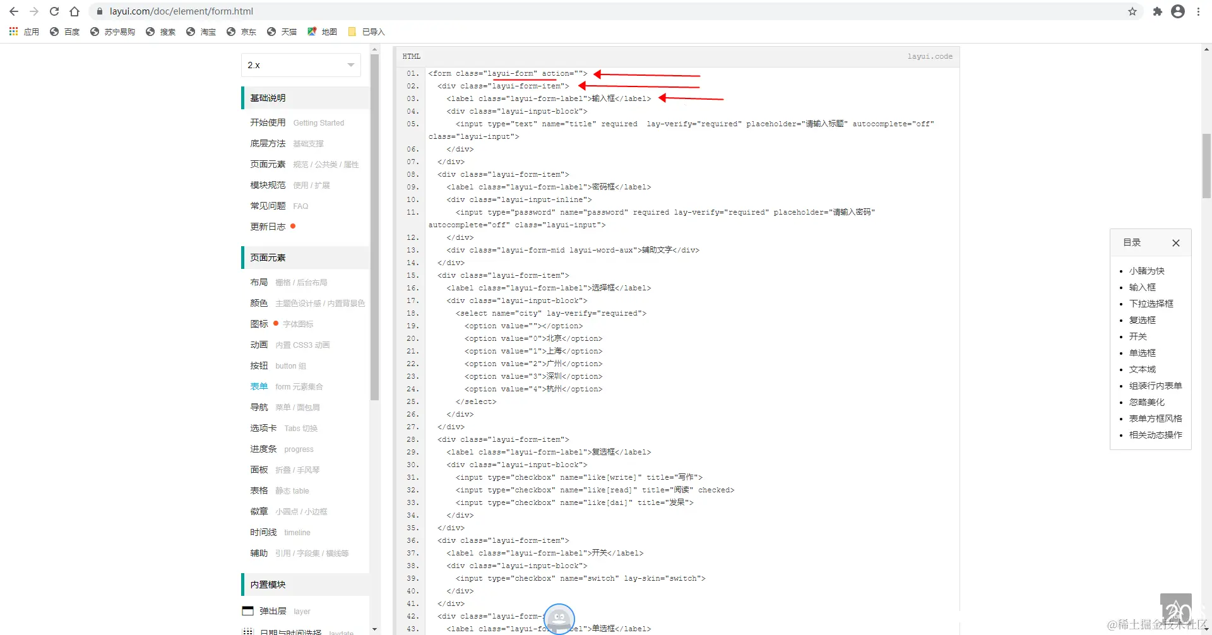Open the browser extensions puzzle icon
The width and height of the screenshot is (1212, 635).
[x=1157, y=11]
